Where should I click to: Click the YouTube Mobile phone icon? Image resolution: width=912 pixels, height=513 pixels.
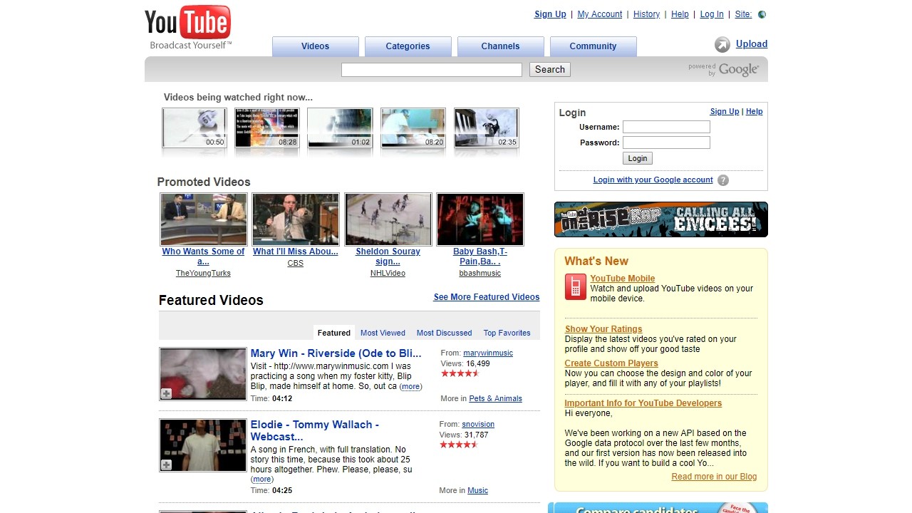[x=576, y=286]
